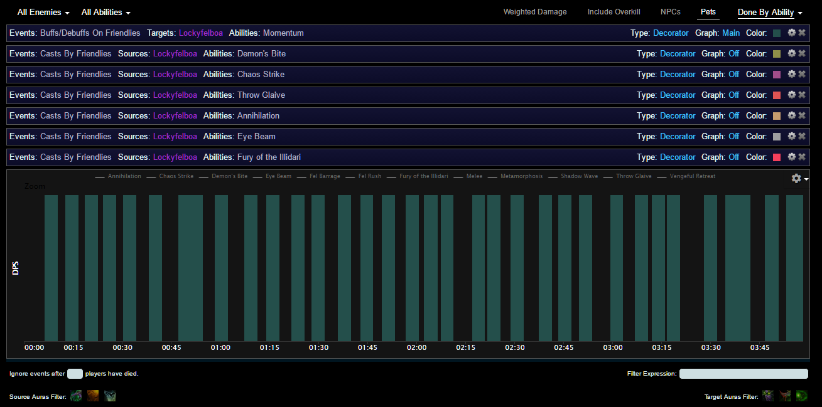Open settings gear for the Momentum row

pos(792,33)
